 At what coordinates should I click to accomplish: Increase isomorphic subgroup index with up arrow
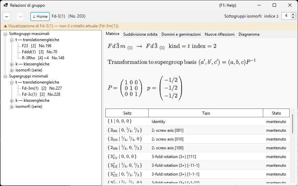pos(293,14)
